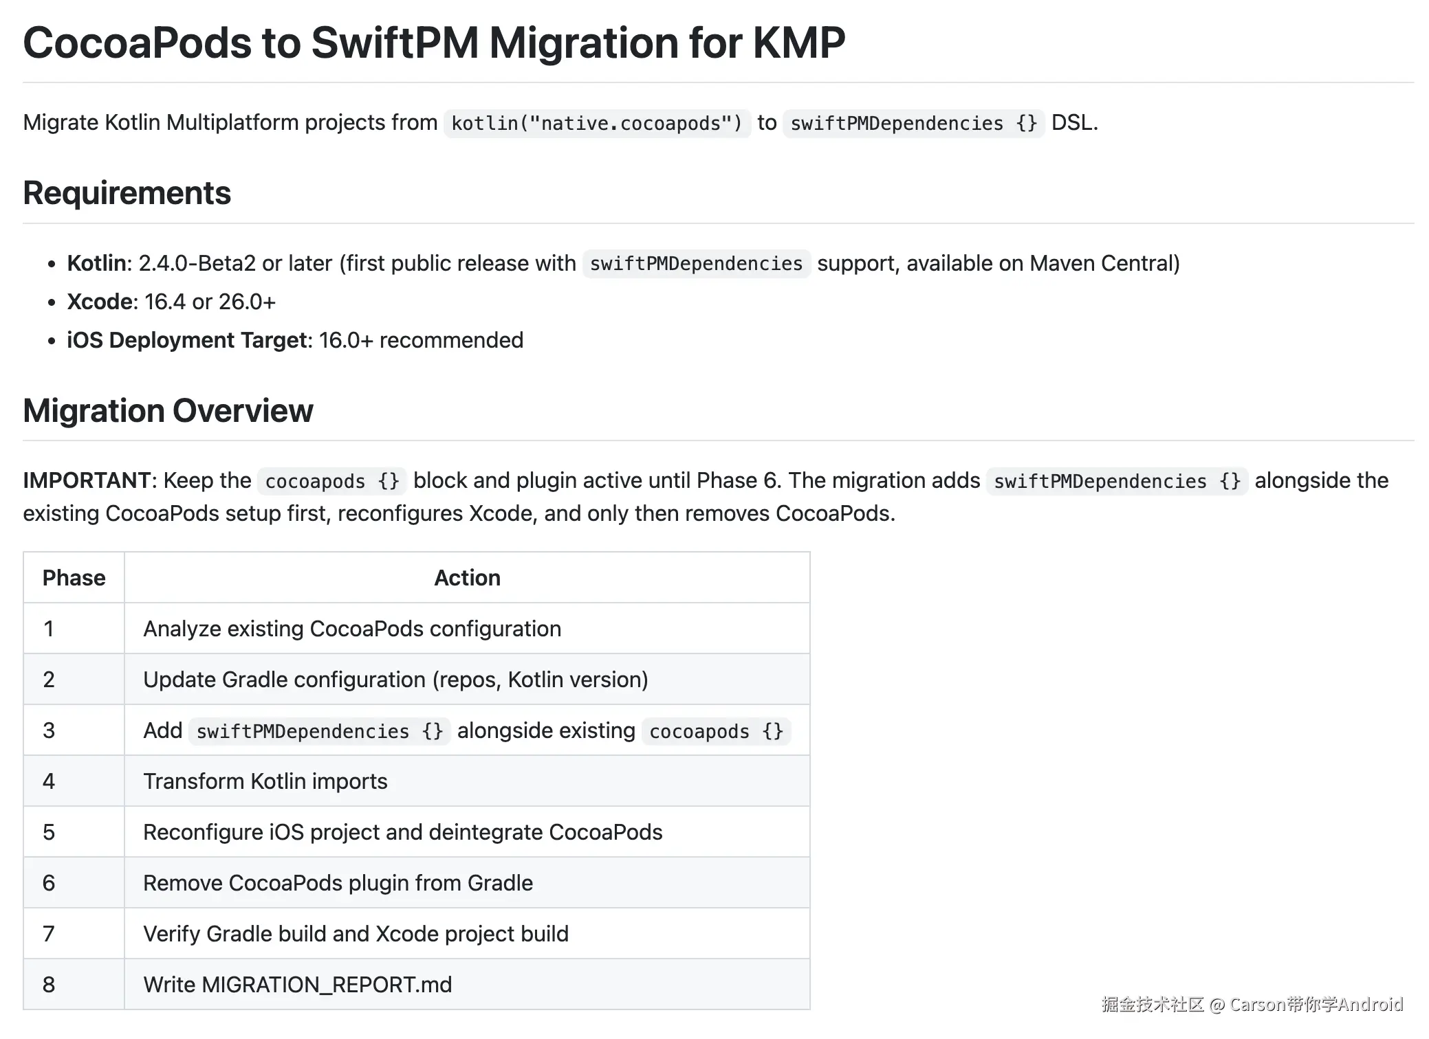The width and height of the screenshot is (1429, 1039).
Task: Click swiftPMDependencies {} code in the intro sentence
Action: tap(914, 123)
